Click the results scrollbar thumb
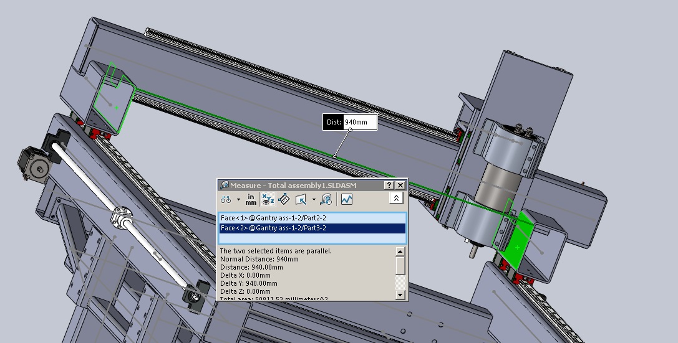This screenshot has width=678, height=343. click(x=400, y=265)
